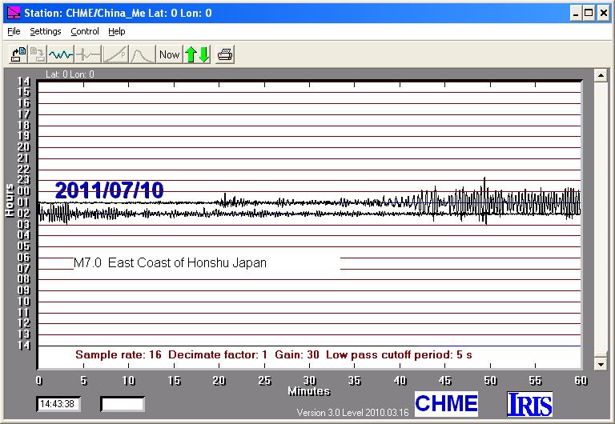This screenshot has width=615, height=424.
Task: Click the empty input box beside the clock
Action: pyautogui.click(x=123, y=404)
